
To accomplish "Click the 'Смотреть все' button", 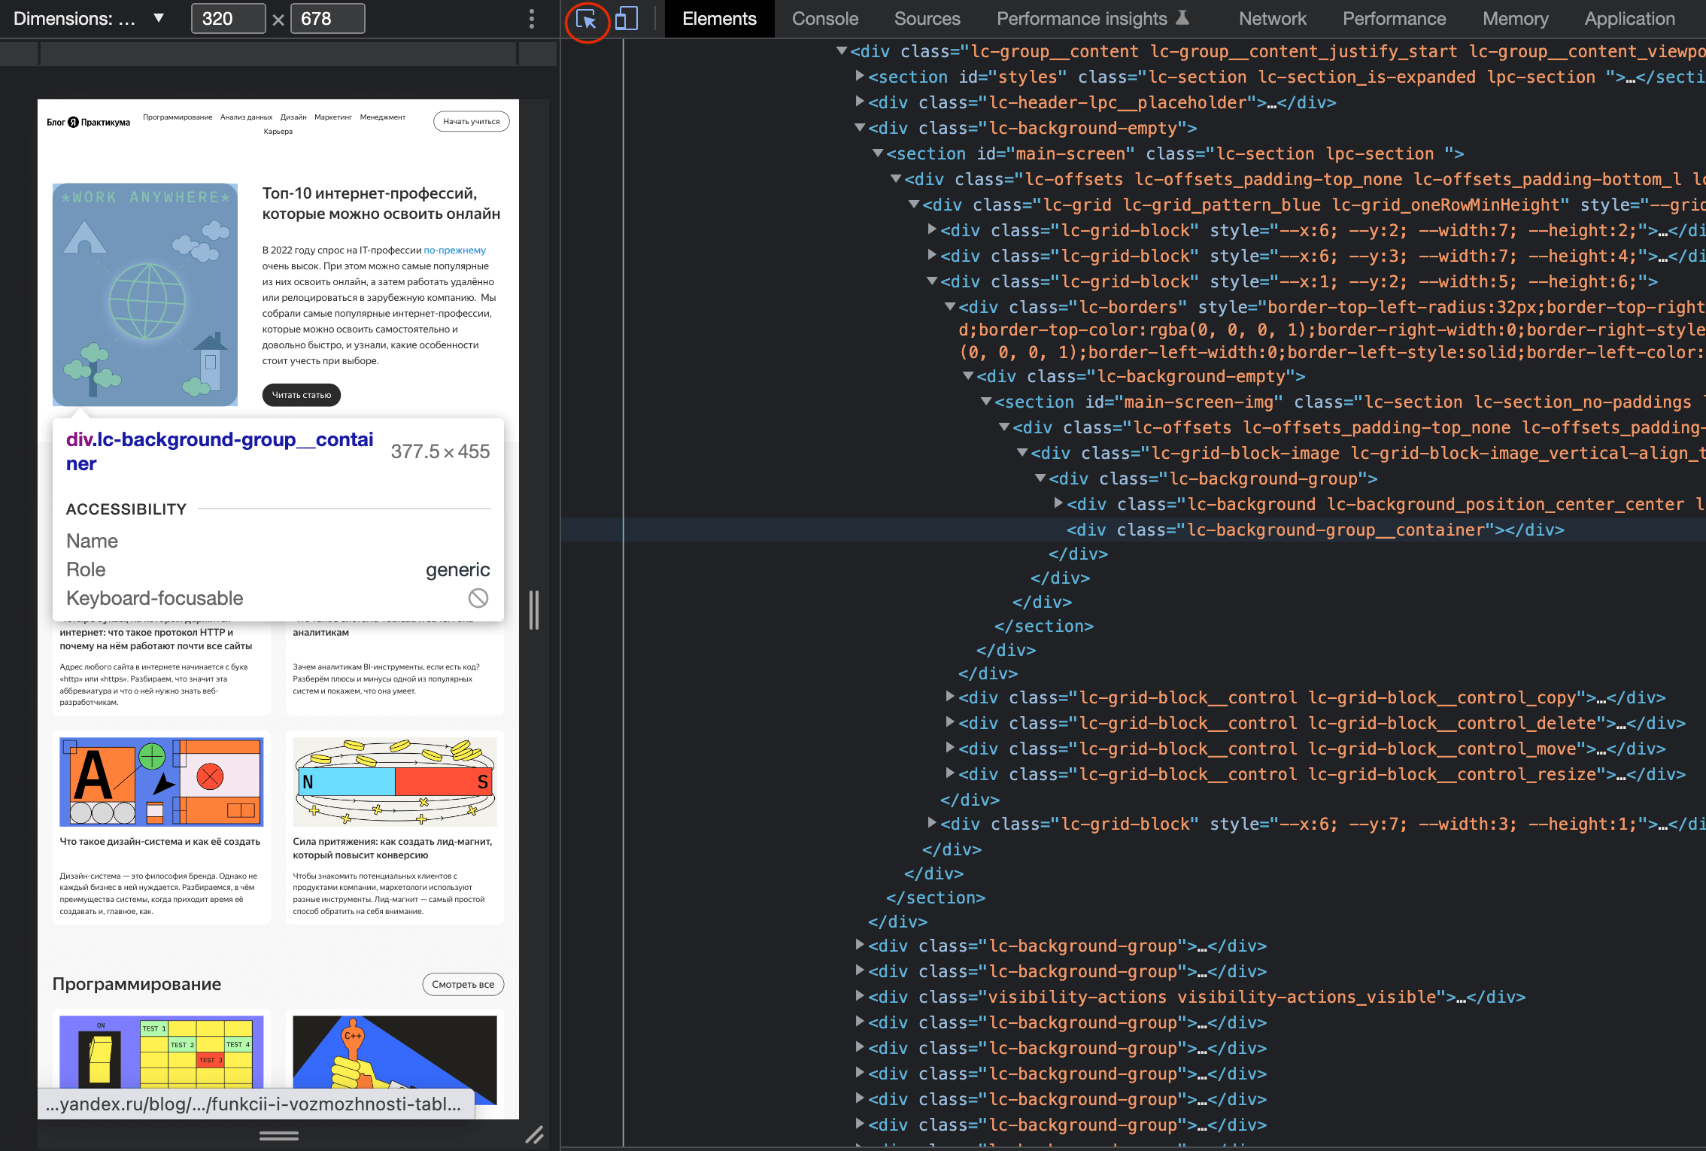I will (x=463, y=984).
